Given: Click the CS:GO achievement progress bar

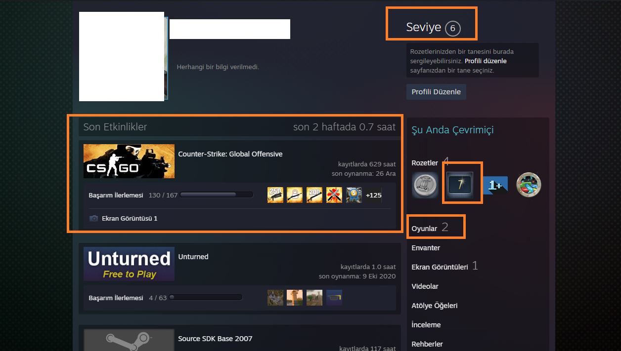Looking at the screenshot, I should tap(217, 195).
